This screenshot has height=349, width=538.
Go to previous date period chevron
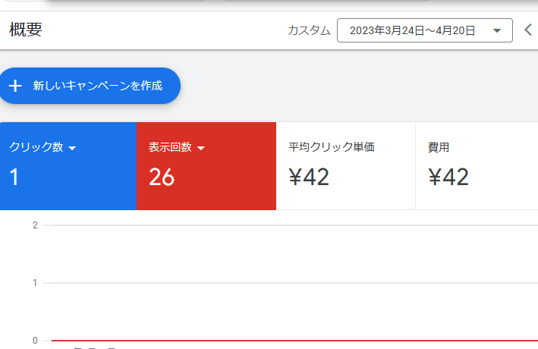point(529,30)
